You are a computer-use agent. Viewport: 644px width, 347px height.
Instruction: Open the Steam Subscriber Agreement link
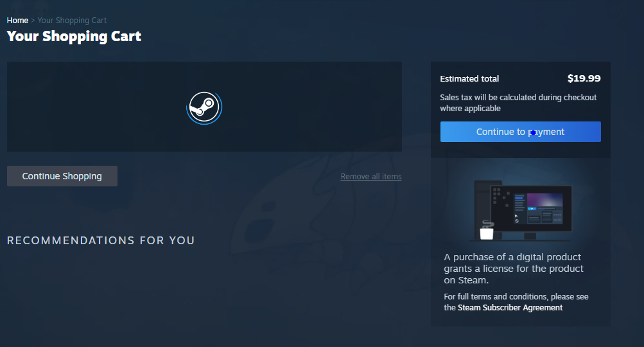(510, 308)
